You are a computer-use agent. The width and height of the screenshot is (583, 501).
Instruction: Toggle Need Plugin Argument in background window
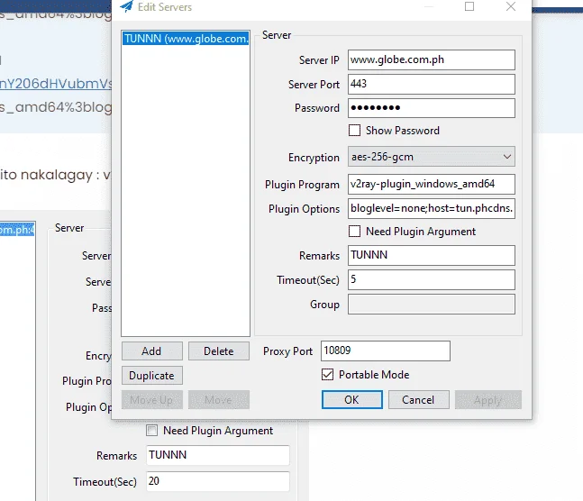pyautogui.click(x=151, y=431)
